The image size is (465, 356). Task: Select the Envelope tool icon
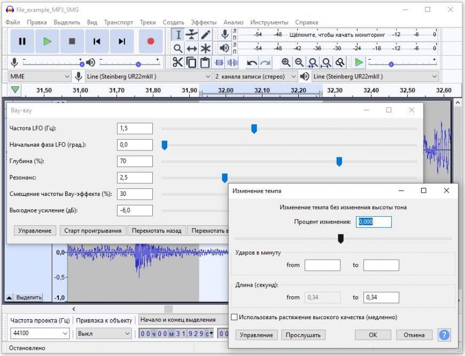192,35
